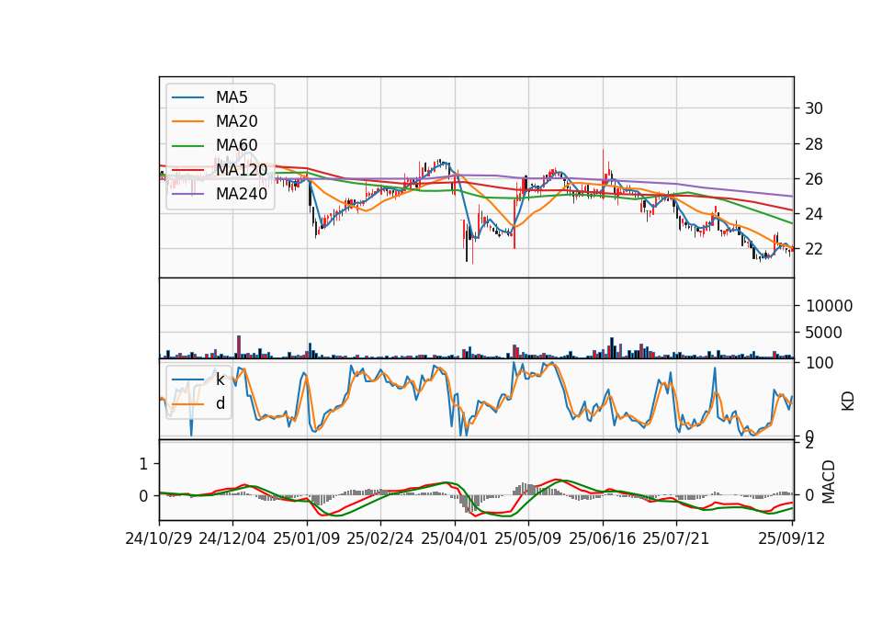Click the 25/06/16 date axis label
Screen dimensions: 882x634
[603, 538]
